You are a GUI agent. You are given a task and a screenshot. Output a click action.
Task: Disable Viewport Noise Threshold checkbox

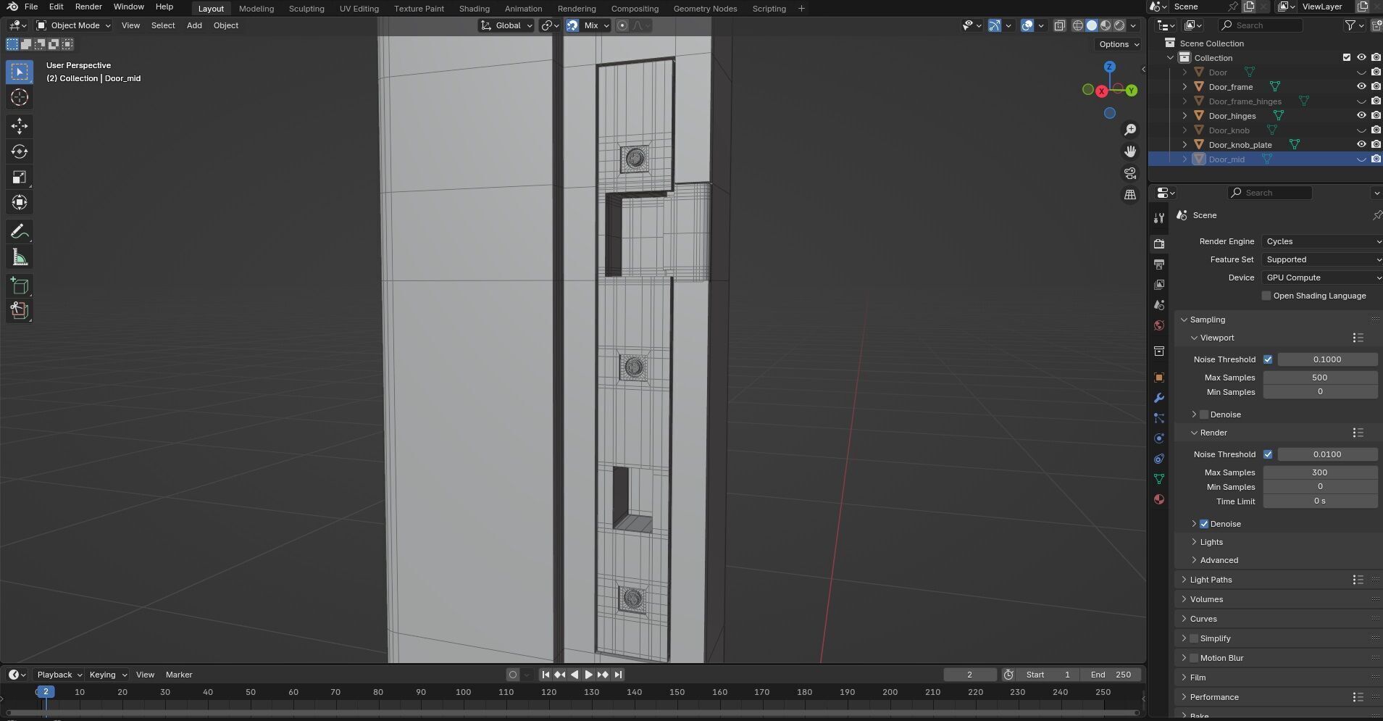tap(1268, 359)
